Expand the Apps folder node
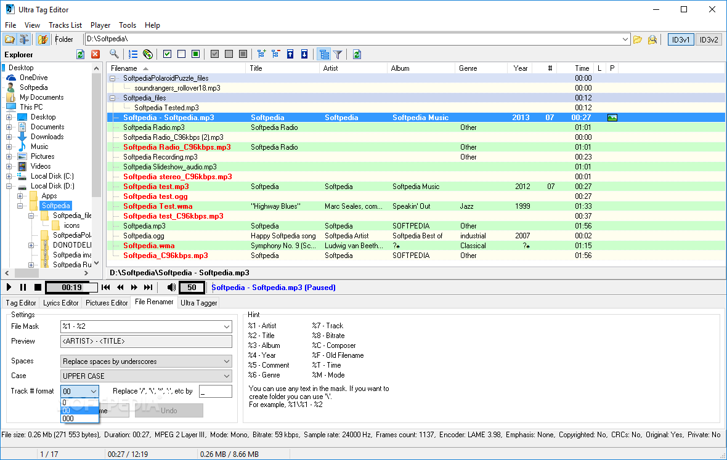The height and width of the screenshot is (460, 727). pyautogui.click(x=20, y=196)
